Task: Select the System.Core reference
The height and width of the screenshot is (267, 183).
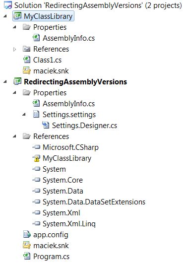Action: tap(62, 180)
